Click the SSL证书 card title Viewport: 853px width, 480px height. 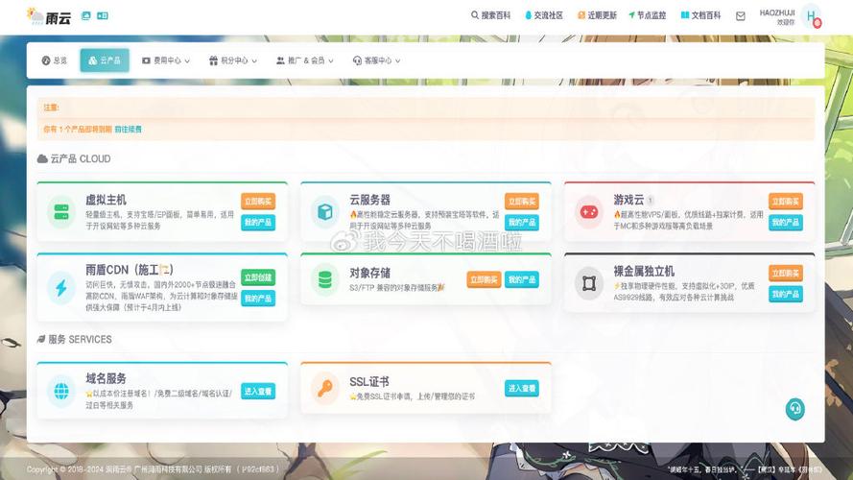(x=369, y=381)
